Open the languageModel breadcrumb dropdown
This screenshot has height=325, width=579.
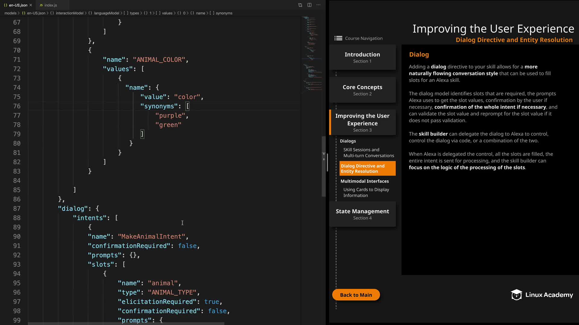tap(106, 13)
